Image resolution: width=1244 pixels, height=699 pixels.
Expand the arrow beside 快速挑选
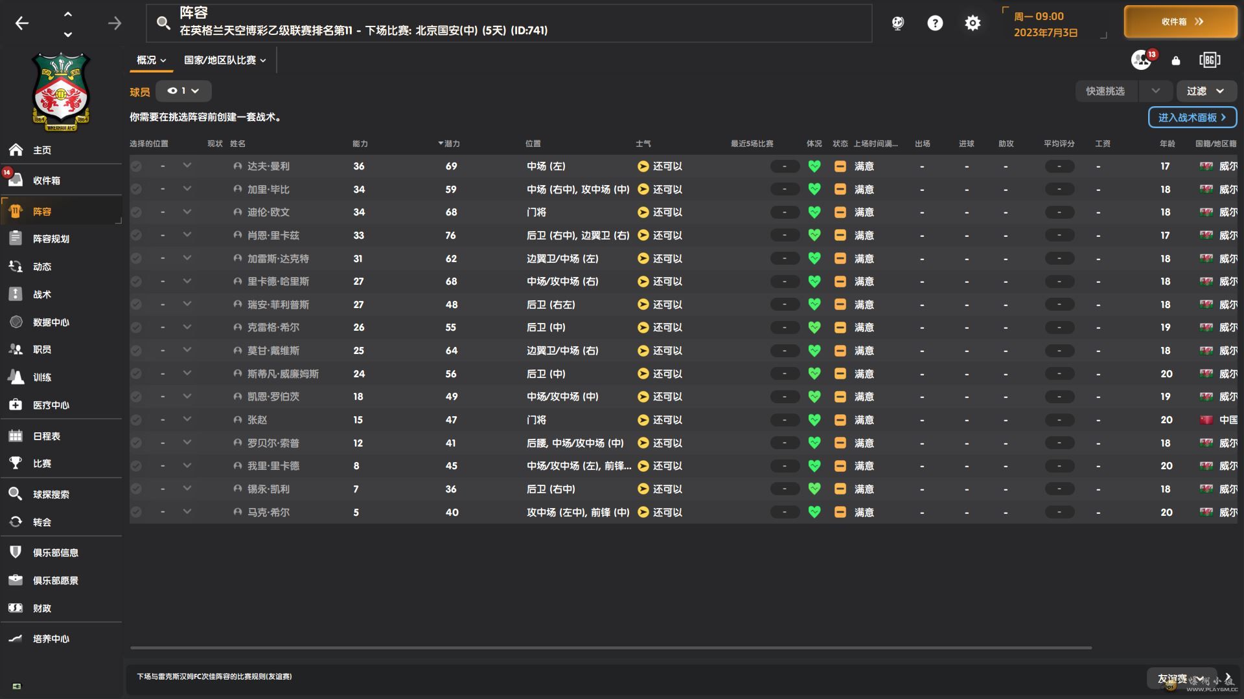(x=1155, y=91)
